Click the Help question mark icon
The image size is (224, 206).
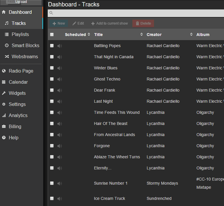pyautogui.click(x=4, y=138)
